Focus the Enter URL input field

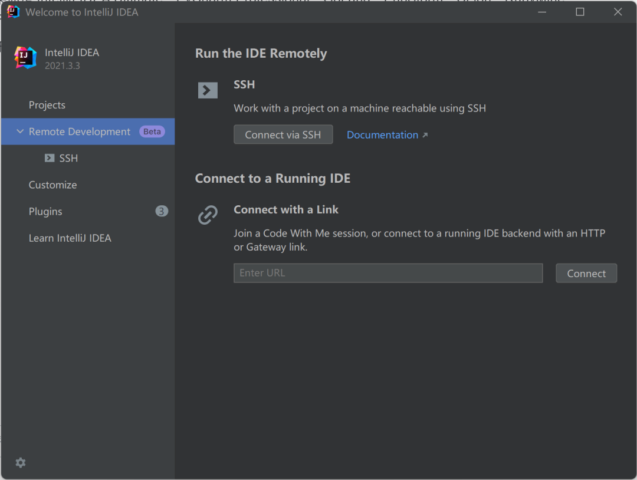click(388, 273)
